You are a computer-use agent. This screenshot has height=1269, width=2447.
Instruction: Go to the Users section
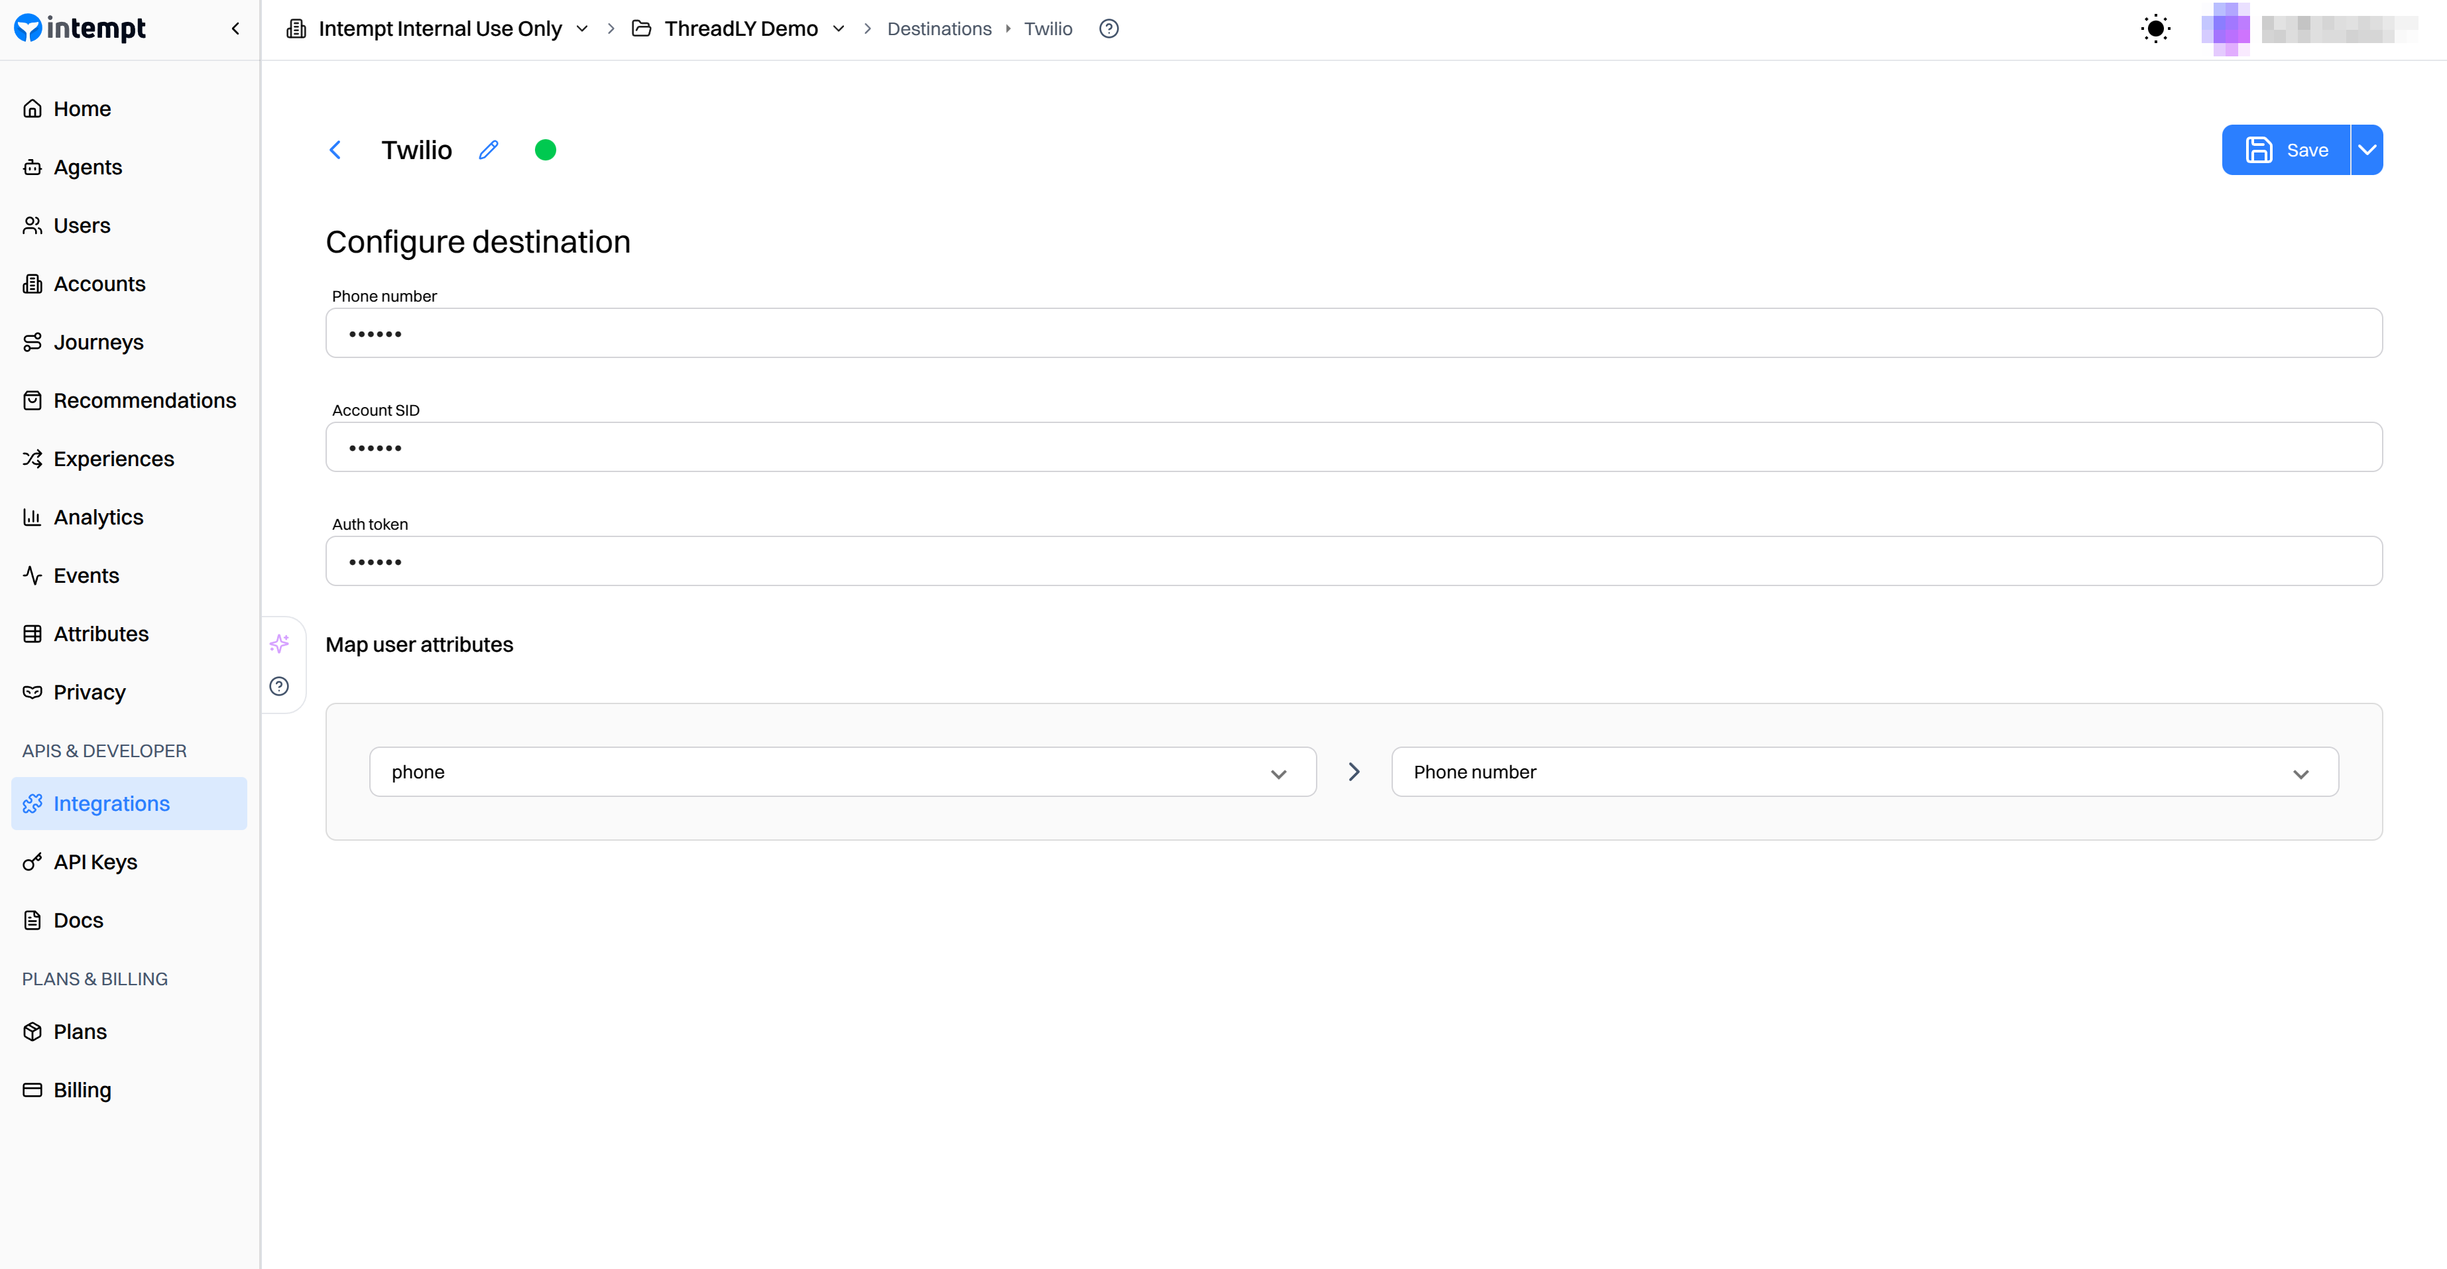coord(129,225)
